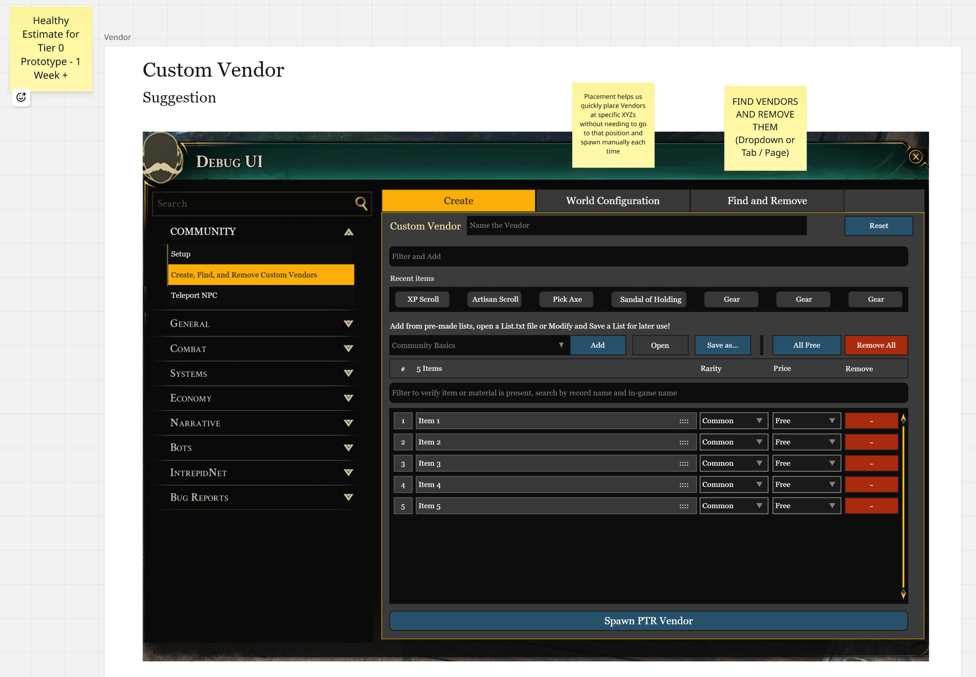Switch to the Find and Remove tab
The width and height of the screenshot is (976, 677).
coord(767,201)
